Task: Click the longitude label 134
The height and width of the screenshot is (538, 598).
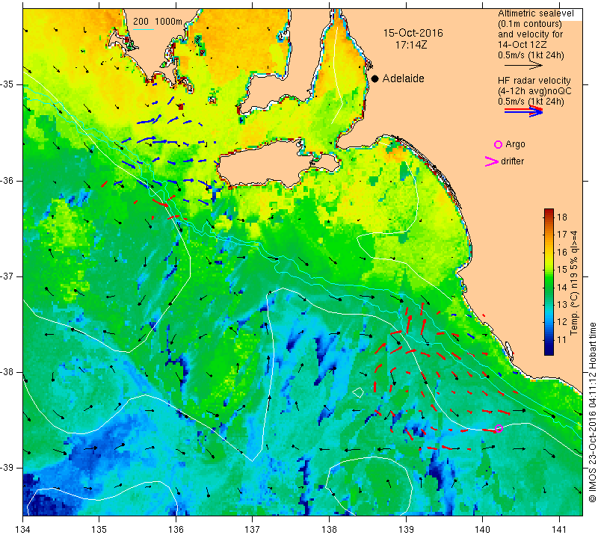Action: pyautogui.click(x=23, y=530)
